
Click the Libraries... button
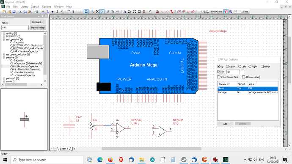pyautogui.click(x=38, y=22)
